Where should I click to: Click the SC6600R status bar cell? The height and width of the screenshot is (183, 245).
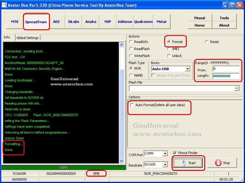point(19,173)
